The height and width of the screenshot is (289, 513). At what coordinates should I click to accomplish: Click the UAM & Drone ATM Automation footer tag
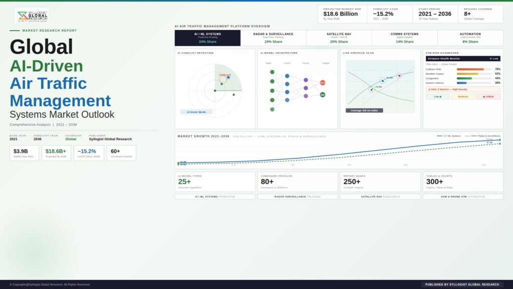click(x=463, y=197)
